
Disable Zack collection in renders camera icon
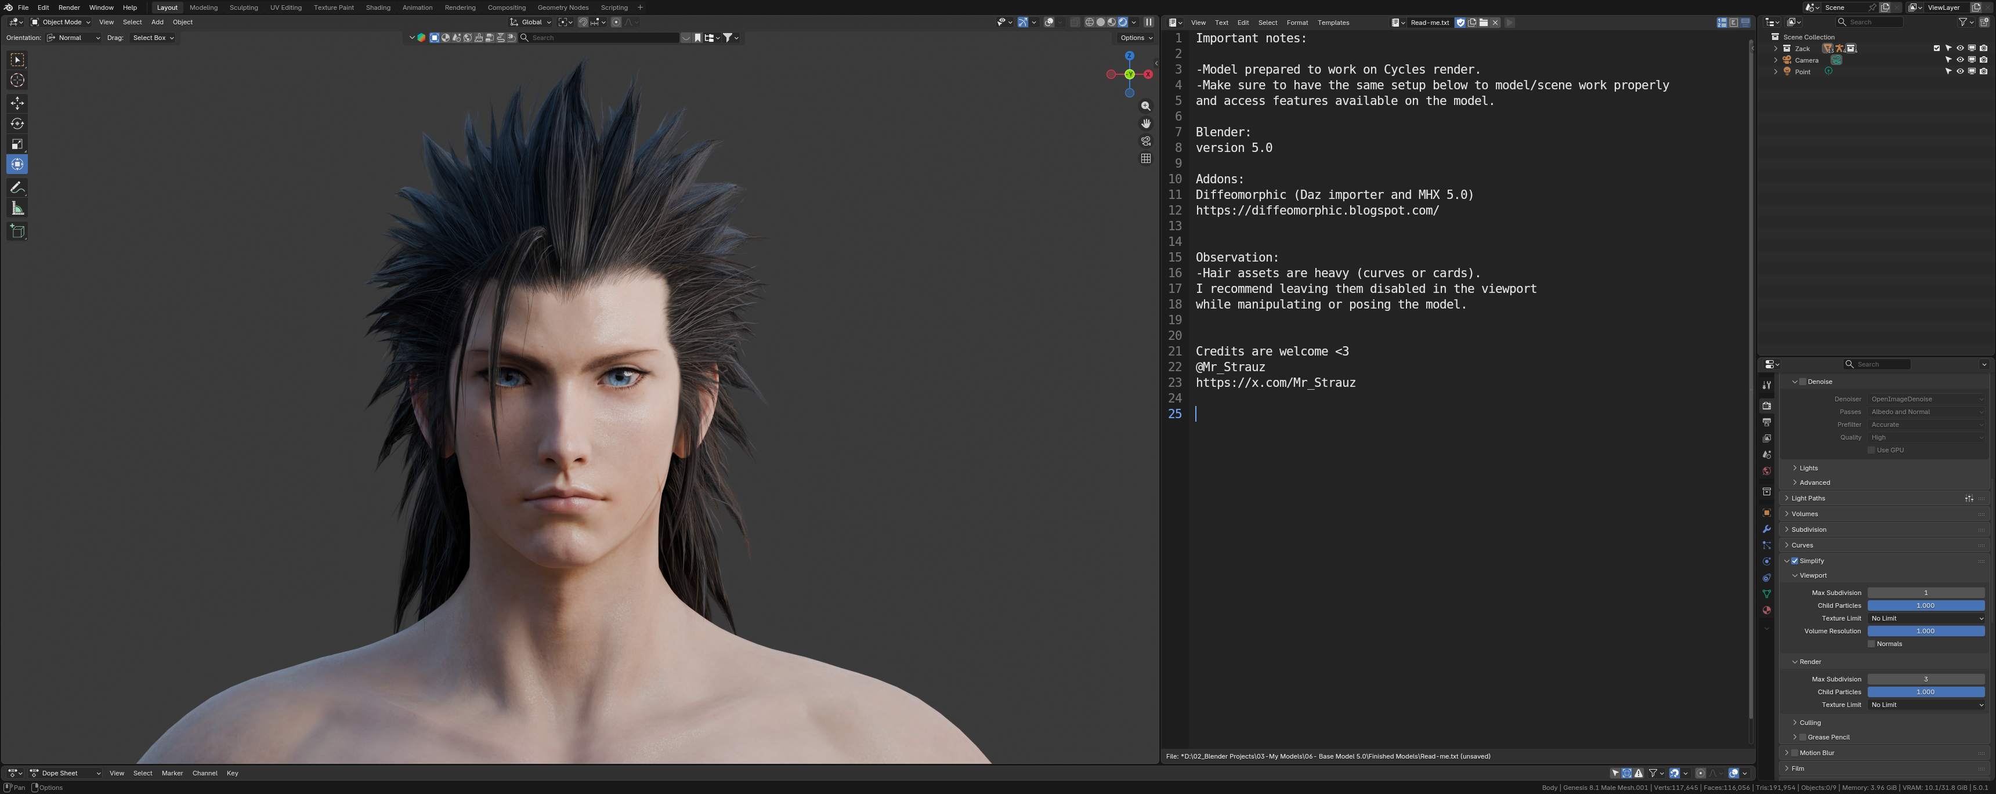click(1984, 48)
